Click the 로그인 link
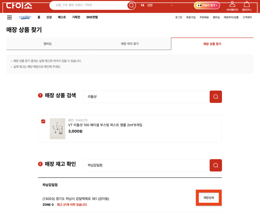The height and width of the screenshot is (221, 260). coord(178,18)
